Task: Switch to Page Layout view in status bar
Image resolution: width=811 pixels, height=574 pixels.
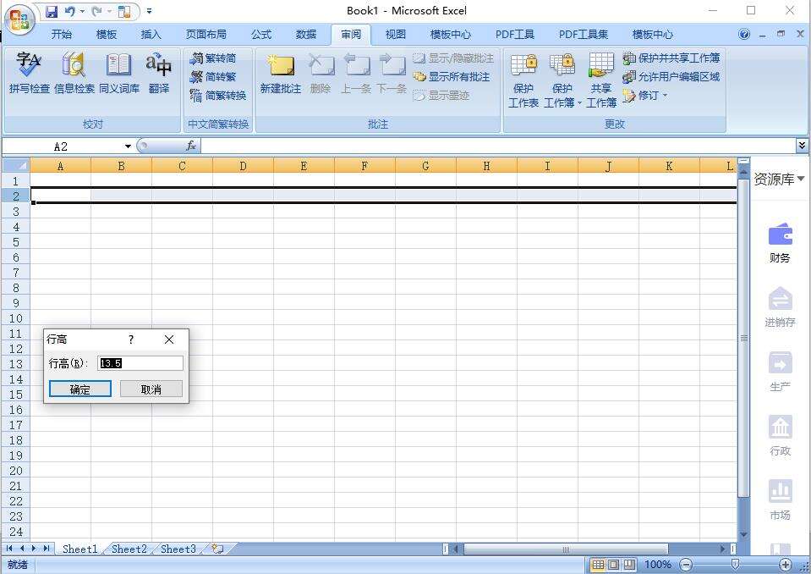Action: tap(614, 565)
